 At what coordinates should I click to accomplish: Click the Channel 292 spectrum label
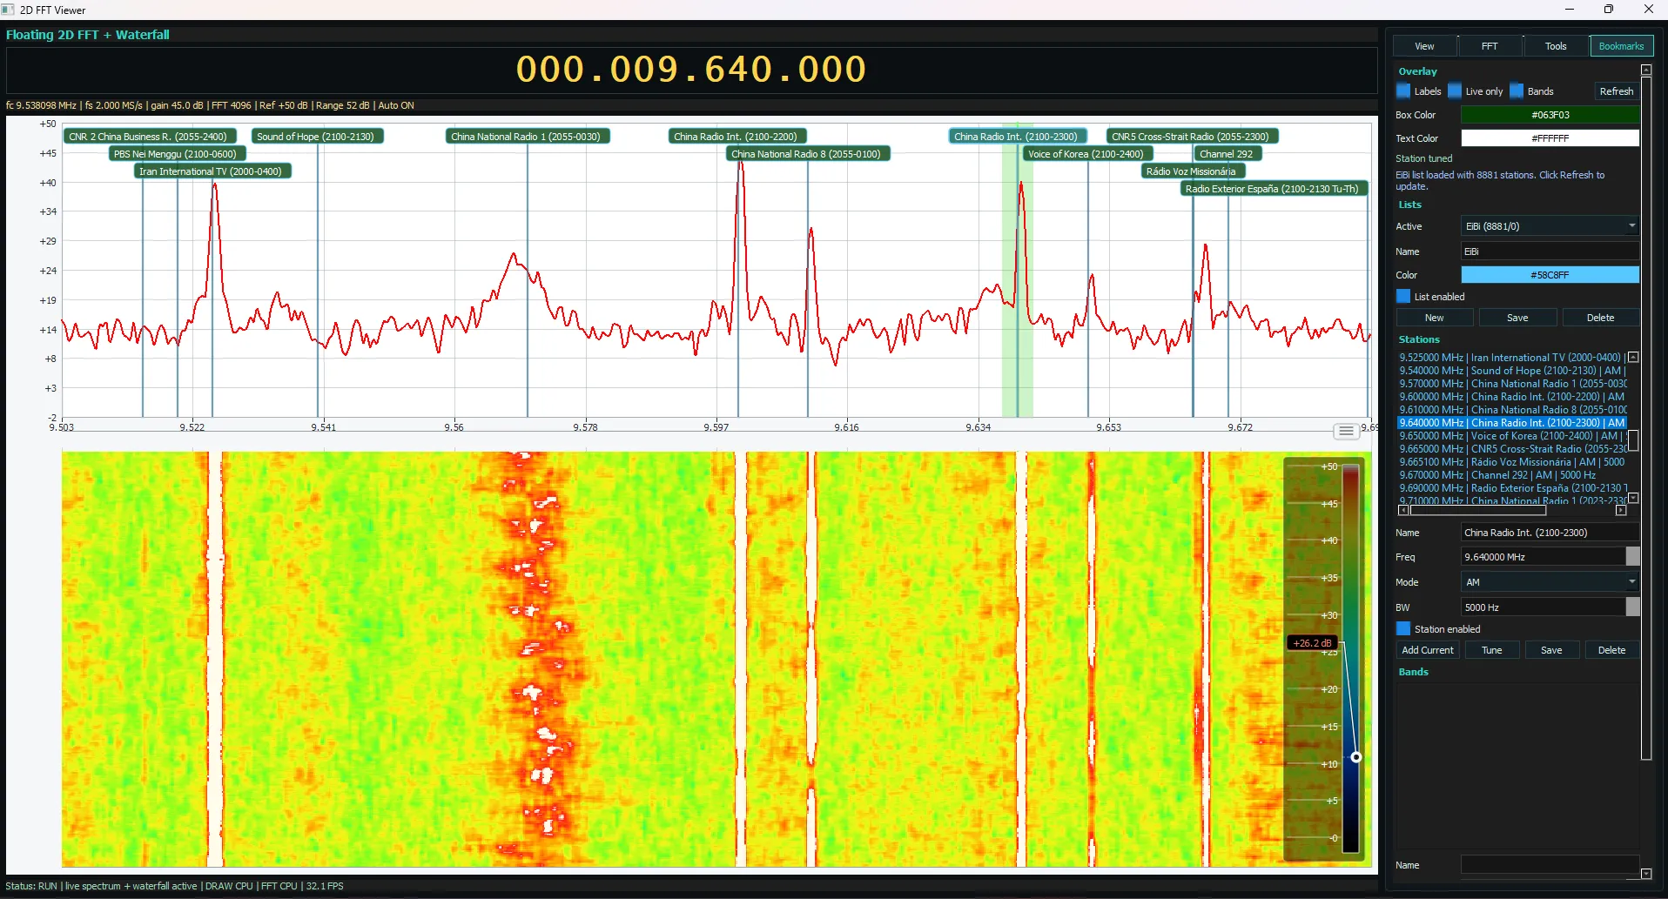1227,154
